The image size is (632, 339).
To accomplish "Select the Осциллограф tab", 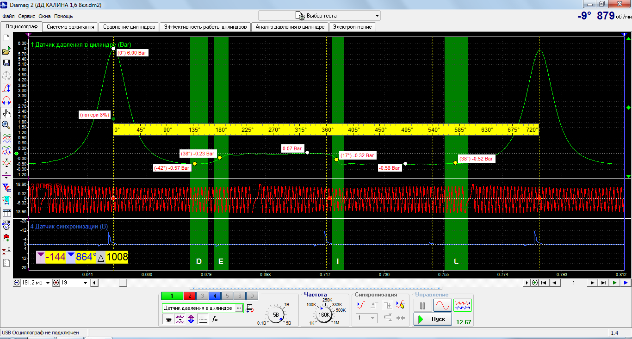I will tap(21, 26).
